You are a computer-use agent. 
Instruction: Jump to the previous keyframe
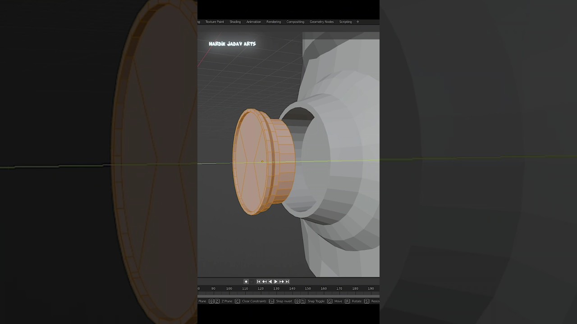click(x=265, y=282)
